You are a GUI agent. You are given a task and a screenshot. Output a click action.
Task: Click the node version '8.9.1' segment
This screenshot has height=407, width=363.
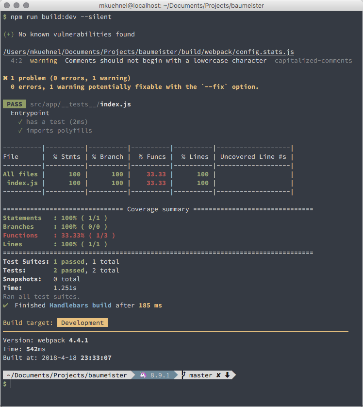click(x=160, y=375)
